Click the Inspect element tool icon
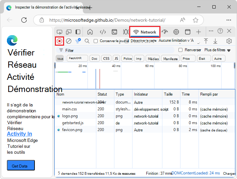 click(x=59, y=32)
